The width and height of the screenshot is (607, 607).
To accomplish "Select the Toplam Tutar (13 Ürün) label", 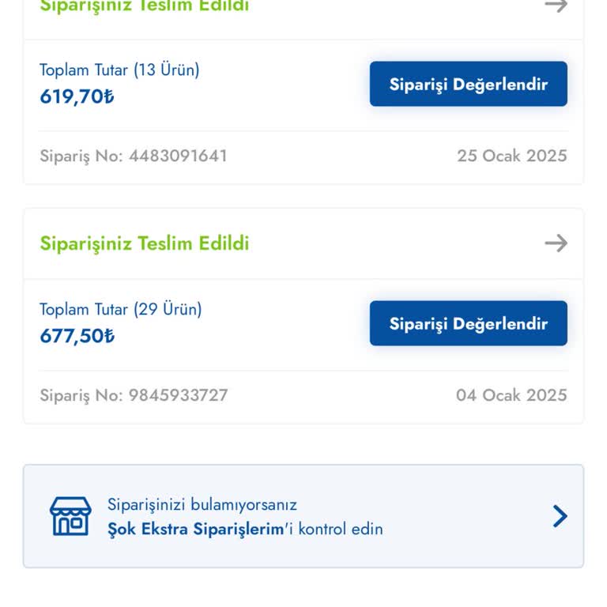I will coord(119,70).
